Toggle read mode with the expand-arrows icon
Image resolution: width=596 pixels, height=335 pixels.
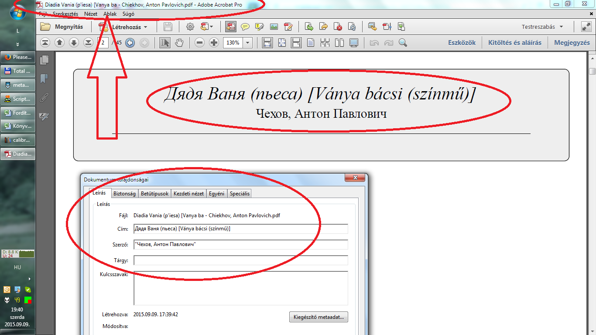coord(586,27)
